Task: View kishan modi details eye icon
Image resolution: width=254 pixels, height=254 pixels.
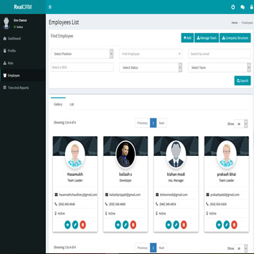Action: (x=169, y=225)
